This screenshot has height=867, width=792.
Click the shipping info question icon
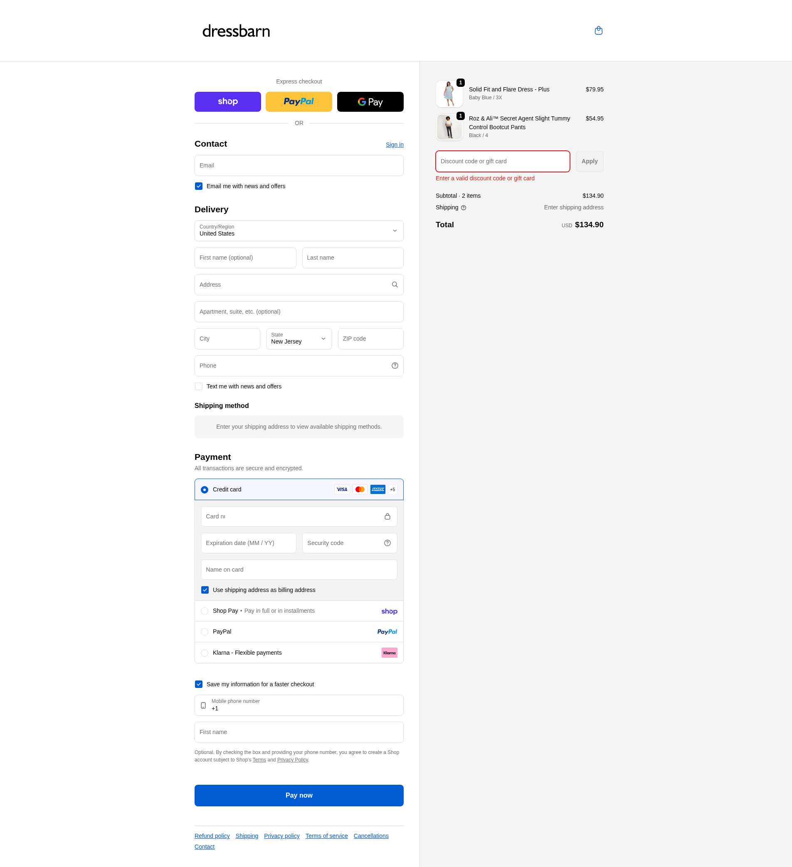(x=464, y=208)
